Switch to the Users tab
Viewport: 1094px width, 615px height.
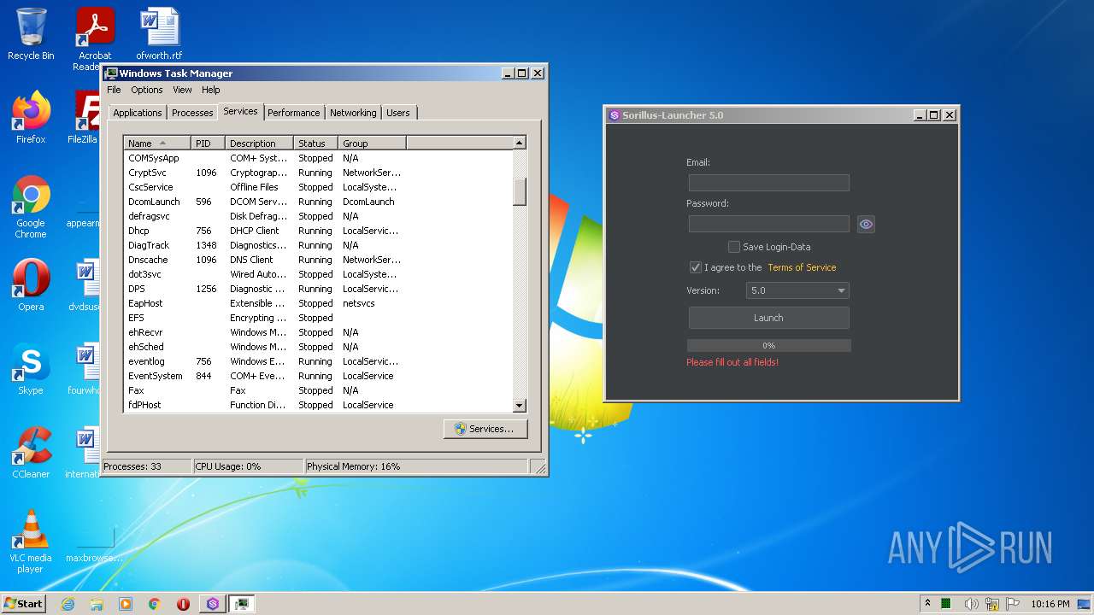pyautogui.click(x=398, y=113)
